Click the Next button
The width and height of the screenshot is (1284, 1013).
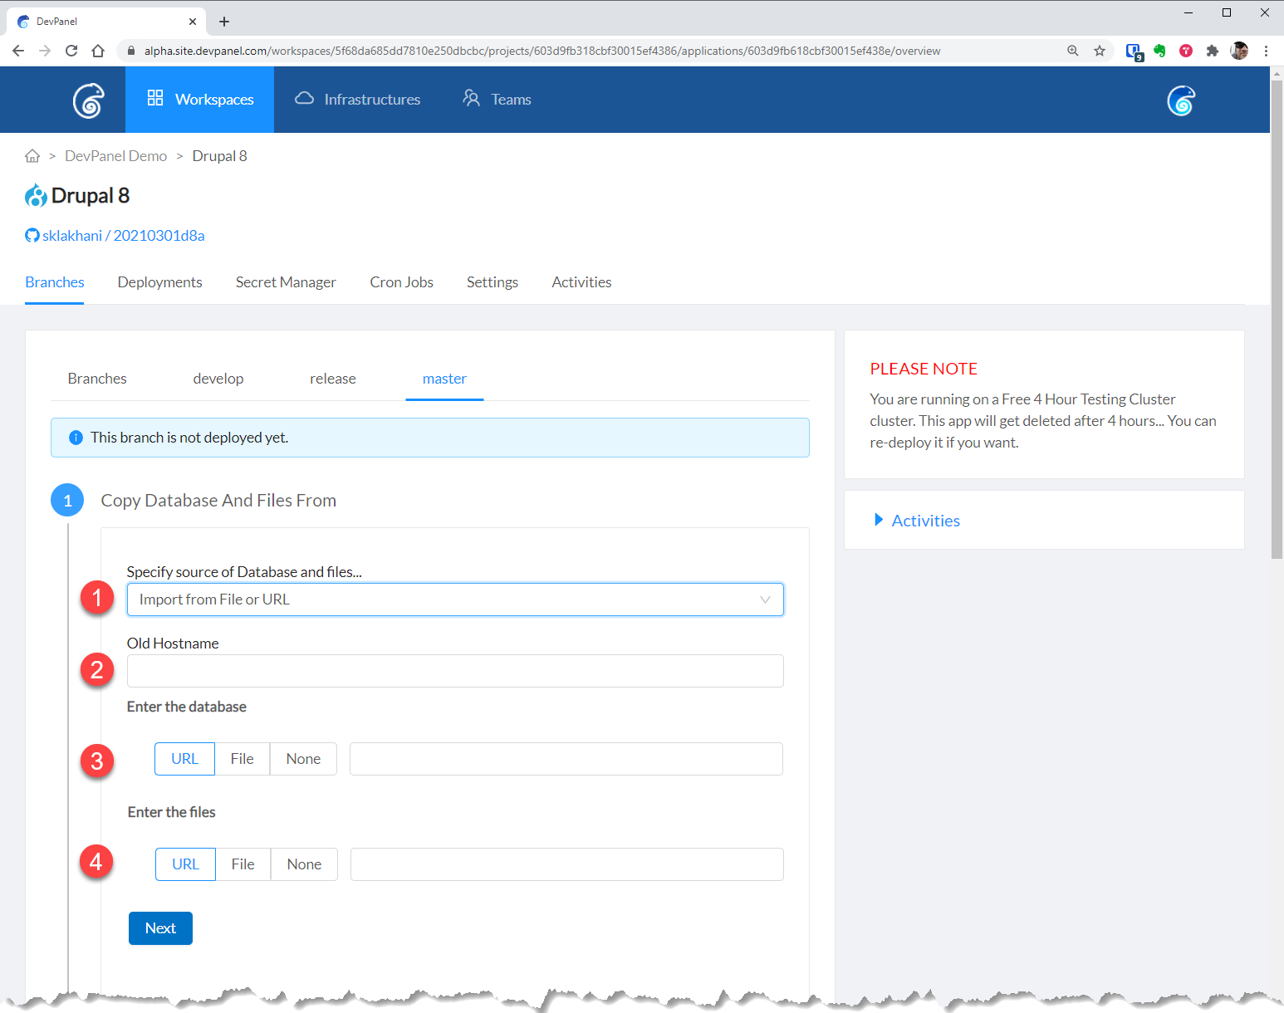click(160, 928)
